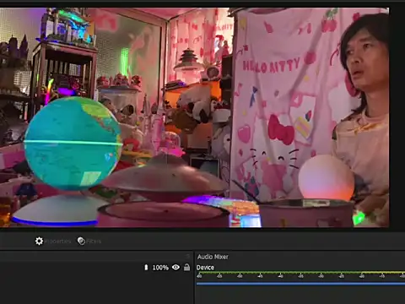Image resolution: width=405 pixels, height=304 pixels.
Task: Adjust the blue Device volume slider
Action: 300,284
